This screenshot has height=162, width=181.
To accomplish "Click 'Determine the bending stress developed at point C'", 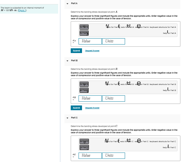I will (94, 126).
